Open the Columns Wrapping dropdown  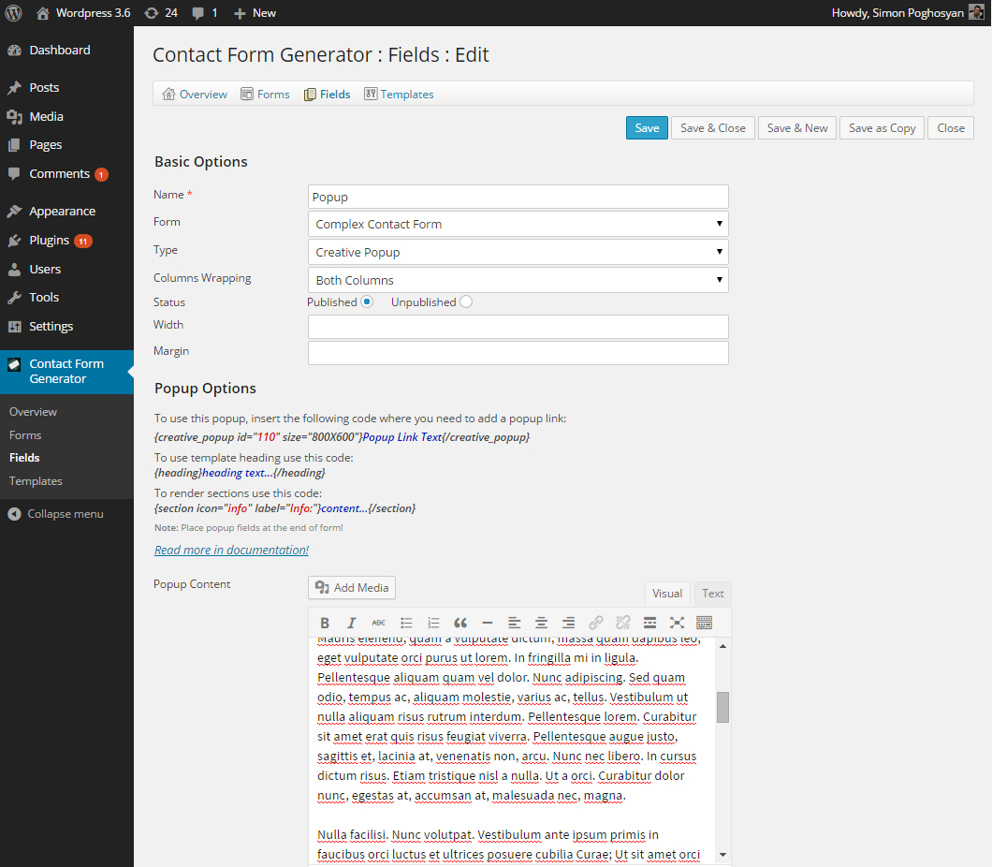point(518,280)
